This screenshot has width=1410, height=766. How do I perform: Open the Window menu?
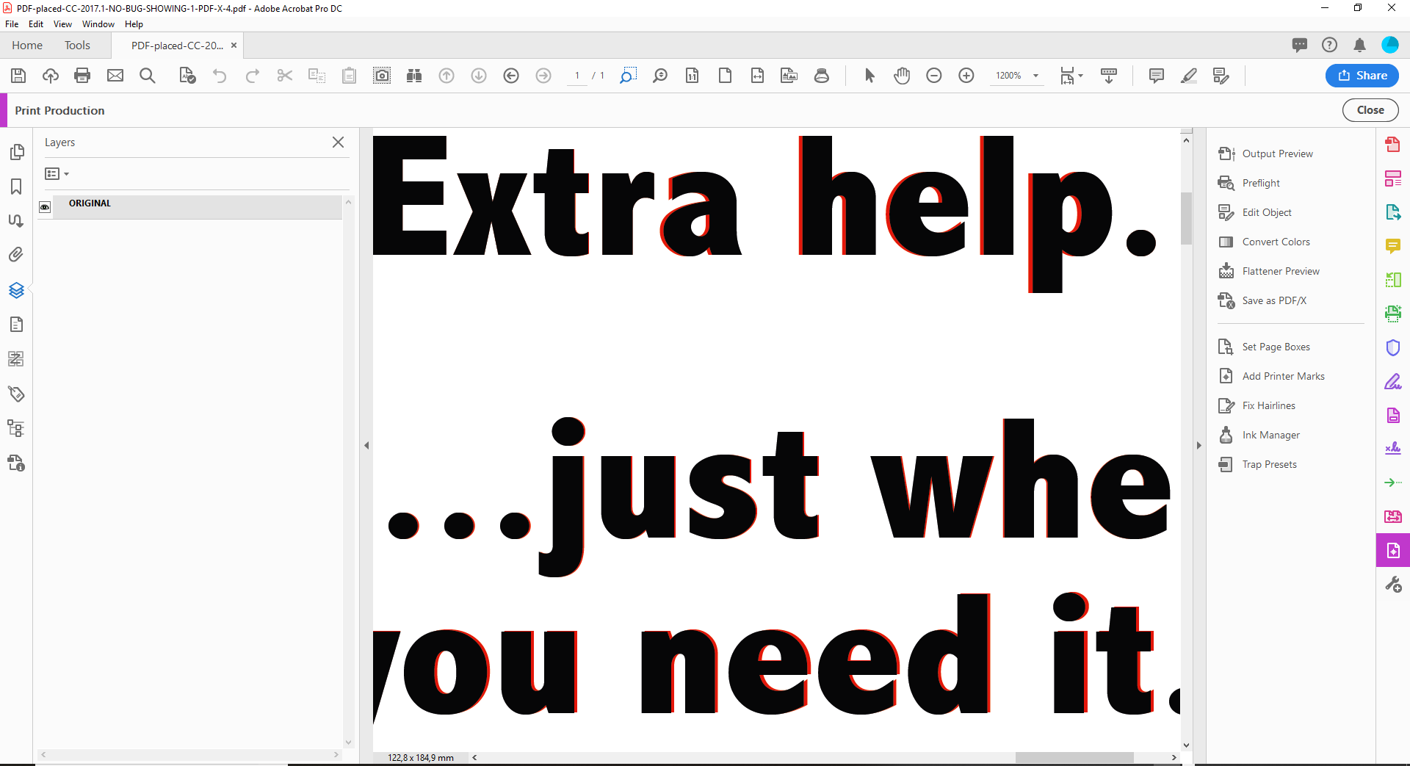(x=98, y=24)
